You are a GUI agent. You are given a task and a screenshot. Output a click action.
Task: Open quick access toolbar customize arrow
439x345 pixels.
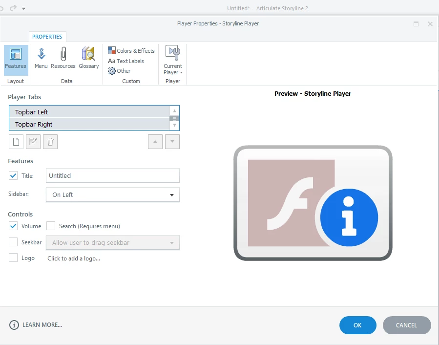pyautogui.click(x=24, y=8)
